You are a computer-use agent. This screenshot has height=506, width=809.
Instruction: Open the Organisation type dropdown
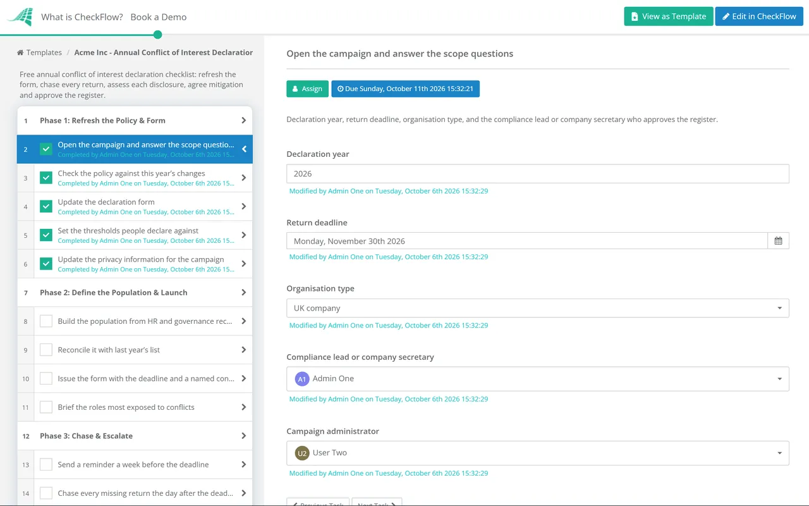click(x=537, y=308)
